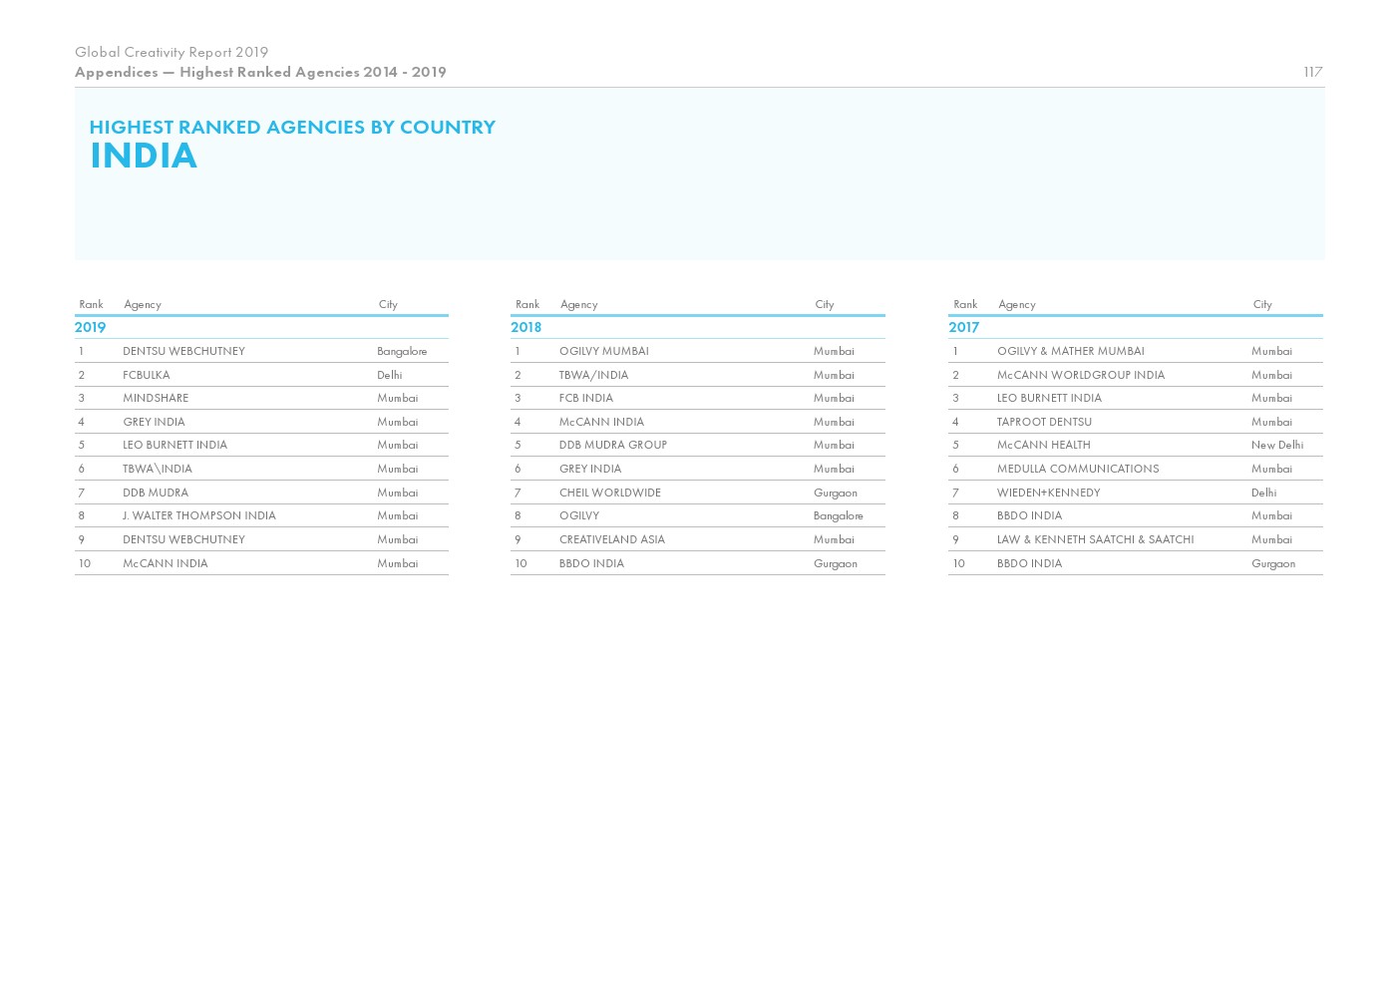Image resolution: width=1399 pixels, height=989 pixels.
Task: Click the 2018 year label
Action: pyautogui.click(x=525, y=327)
